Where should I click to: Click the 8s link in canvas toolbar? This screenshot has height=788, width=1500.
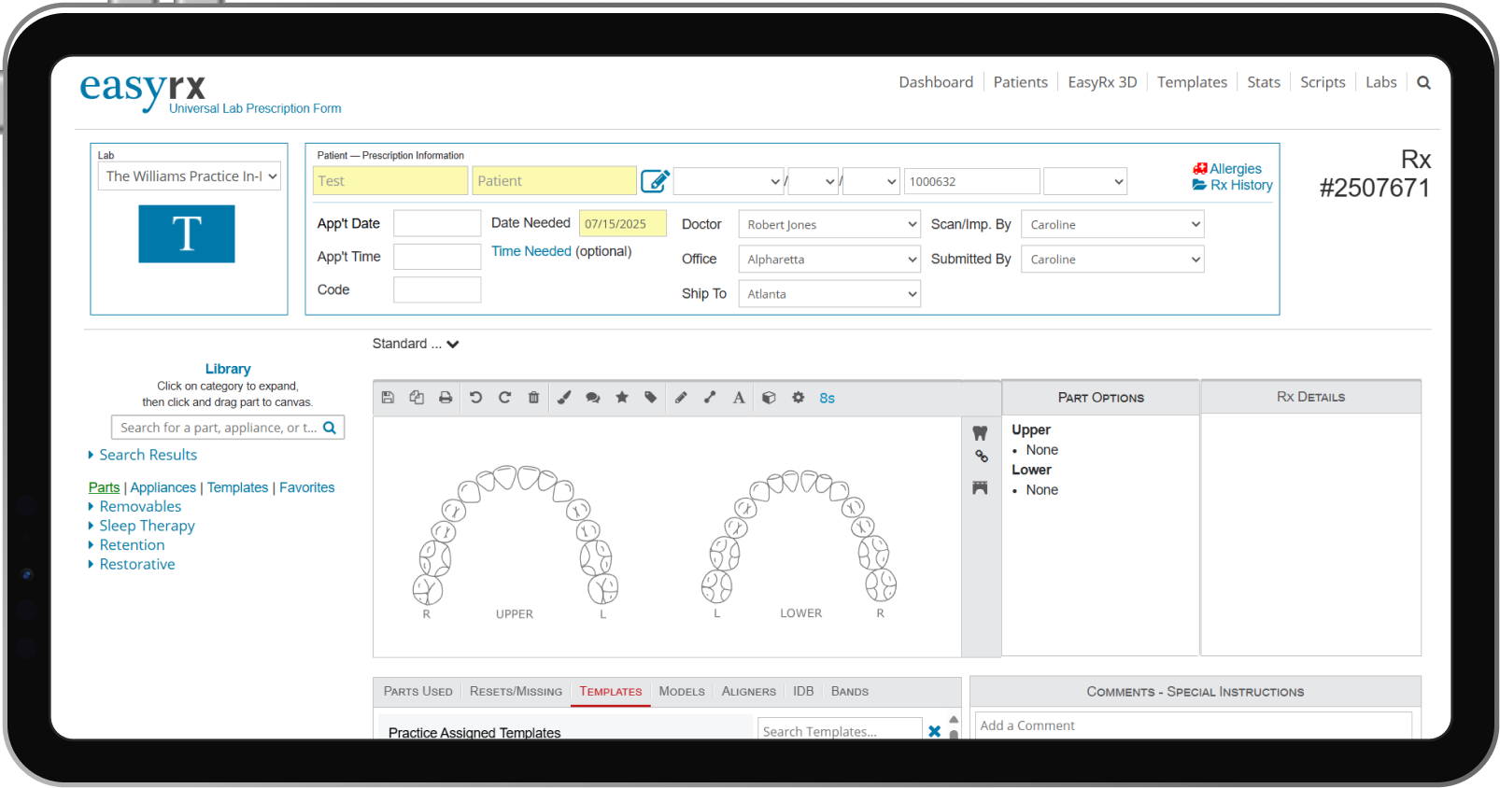(x=827, y=398)
